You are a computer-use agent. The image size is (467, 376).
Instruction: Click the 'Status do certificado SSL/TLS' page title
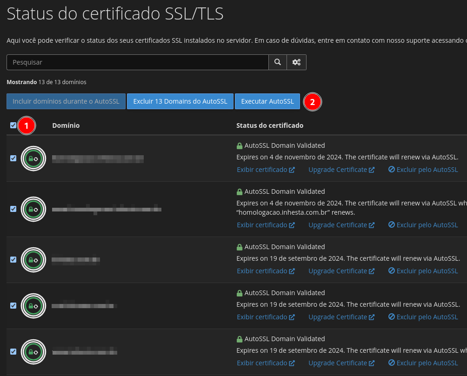(x=115, y=13)
